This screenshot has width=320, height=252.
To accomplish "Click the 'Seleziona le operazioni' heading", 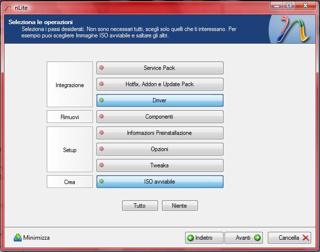I will 40,22.
